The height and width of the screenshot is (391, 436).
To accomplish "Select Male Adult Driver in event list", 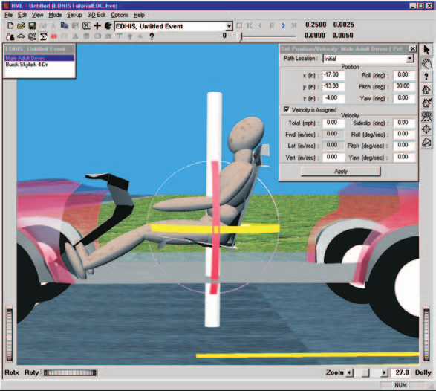I will click(39, 58).
